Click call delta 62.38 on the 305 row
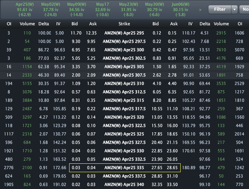Viewport: 249px width, 189px height. click(x=44, y=67)
